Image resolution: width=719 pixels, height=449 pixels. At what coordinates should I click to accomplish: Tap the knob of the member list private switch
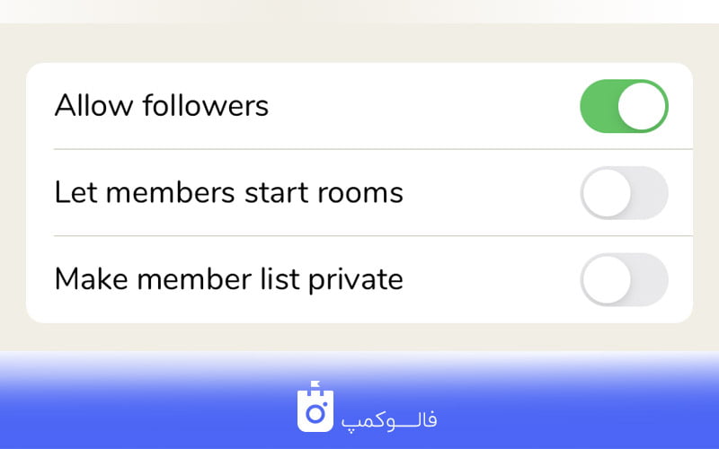coord(608,279)
